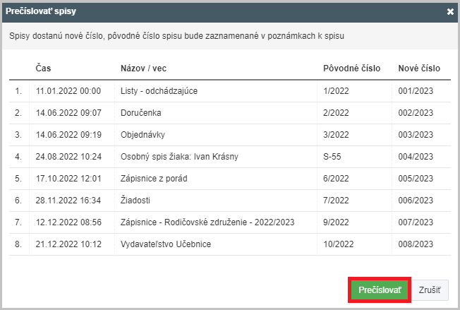
Task: Click the Žiadosti row
Action: [x=230, y=201]
